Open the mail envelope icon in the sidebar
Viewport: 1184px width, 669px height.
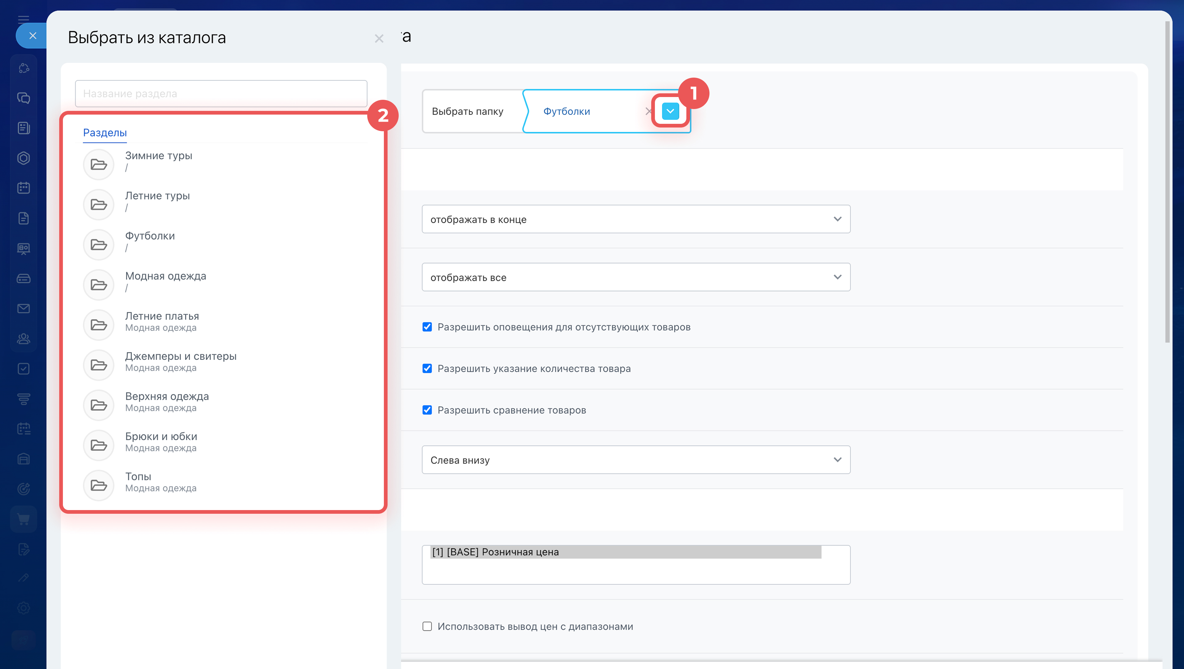23,308
